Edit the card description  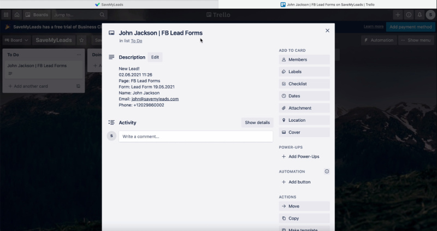(x=155, y=57)
